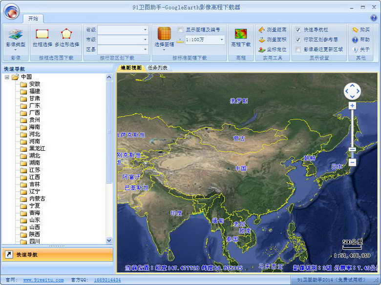Toggle the 快速导航栏 checkbox
The image size is (381, 285).
(x=298, y=30)
